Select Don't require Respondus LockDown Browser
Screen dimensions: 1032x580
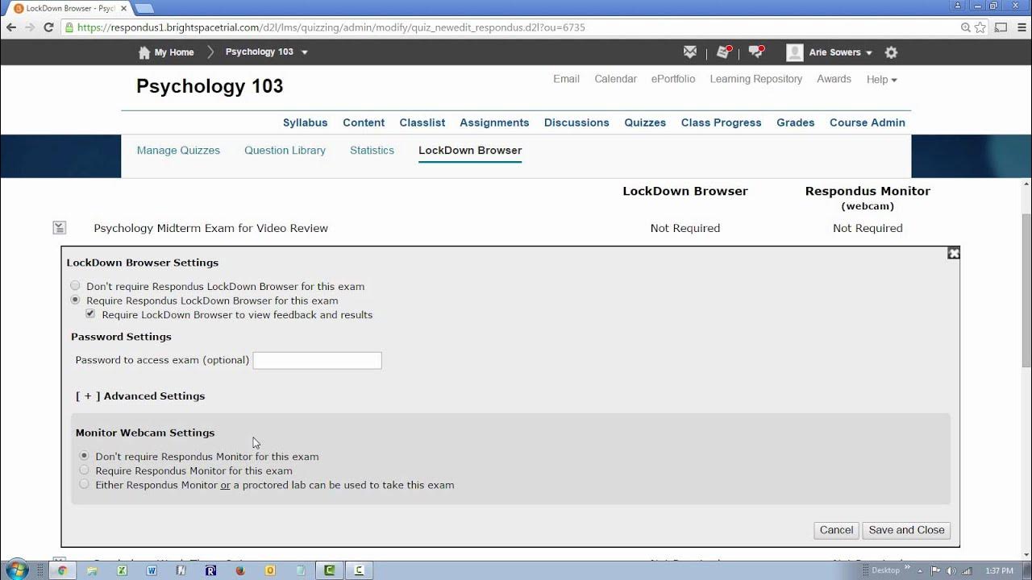coord(75,286)
